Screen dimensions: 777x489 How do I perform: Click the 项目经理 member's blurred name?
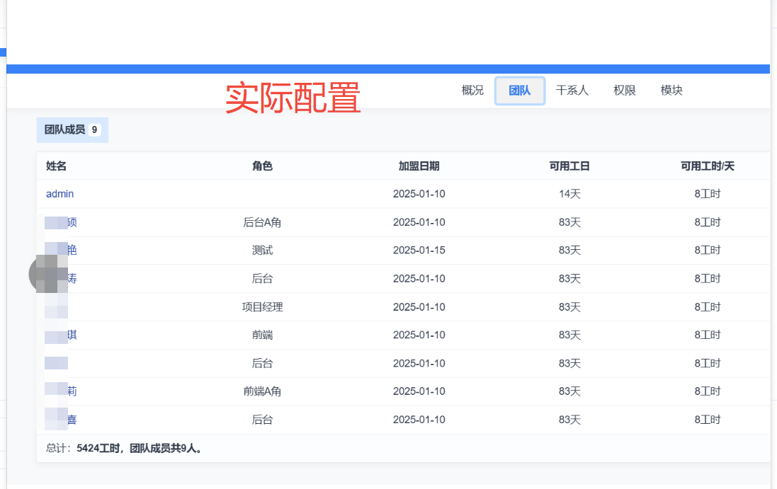57,307
